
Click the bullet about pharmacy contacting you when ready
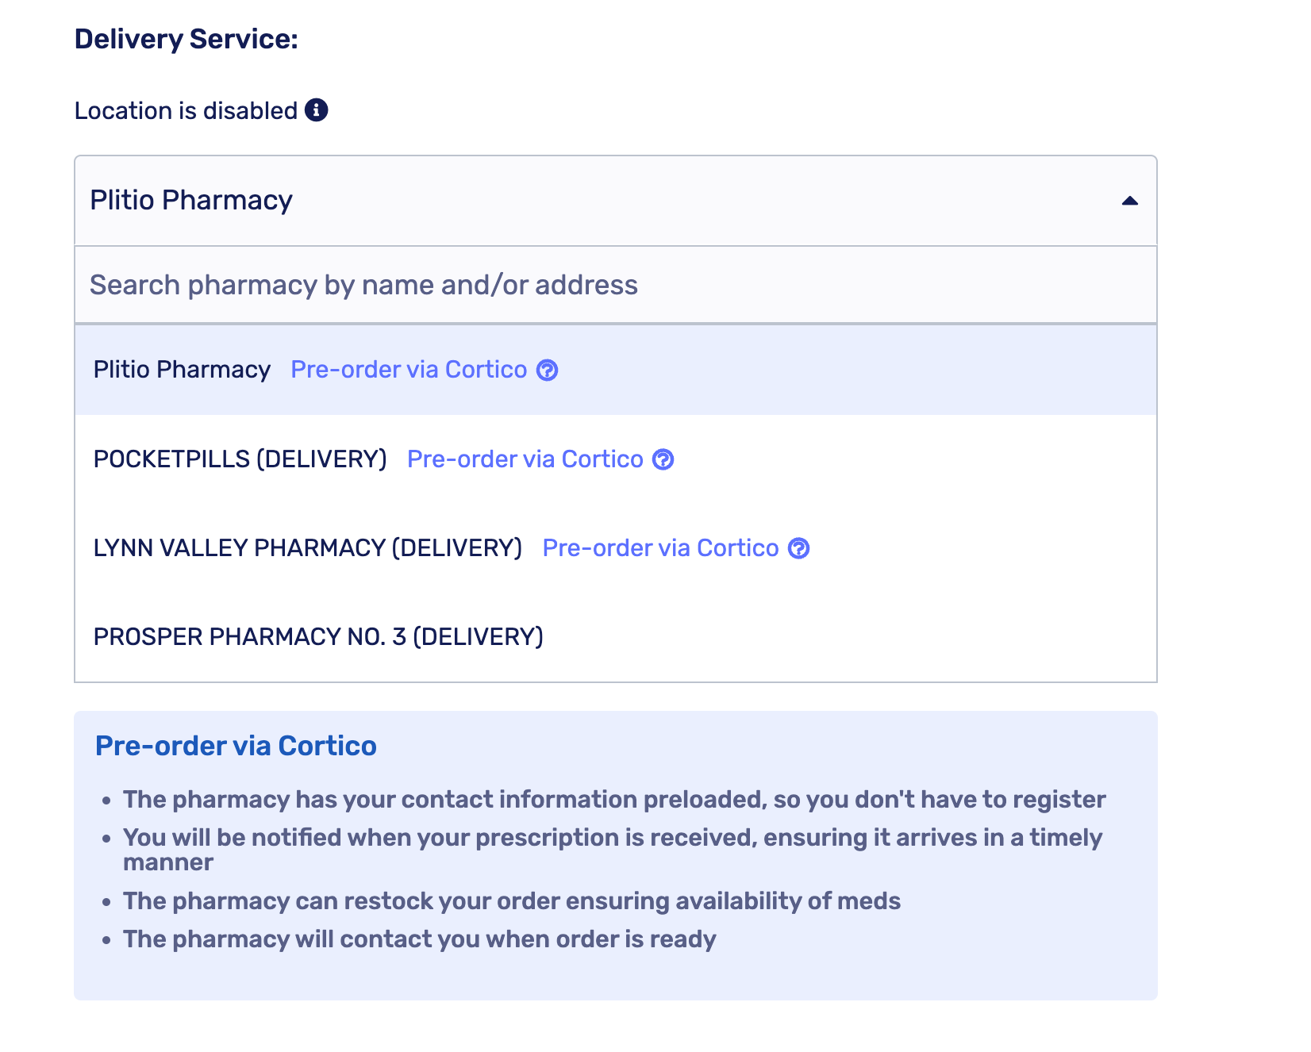click(x=419, y=939)
